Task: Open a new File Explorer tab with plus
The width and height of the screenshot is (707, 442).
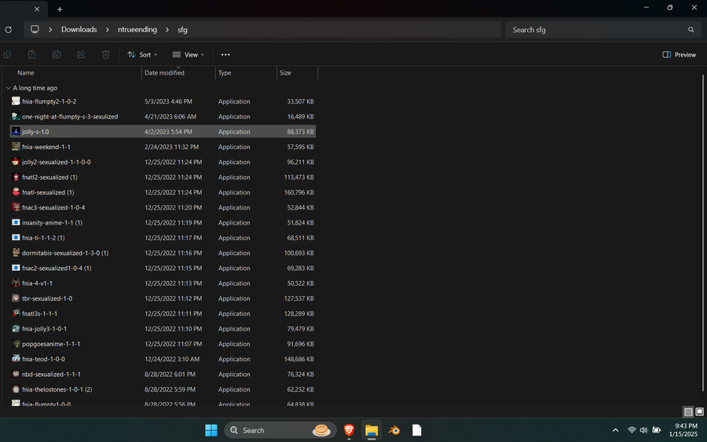Action: 60,9
